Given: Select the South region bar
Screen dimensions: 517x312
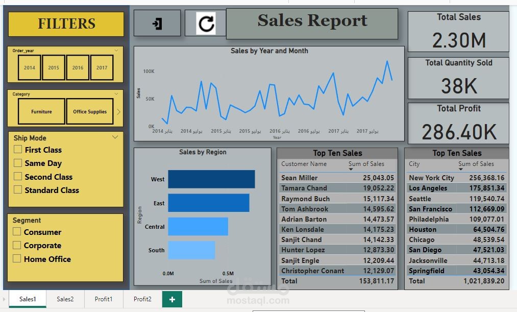Looking at the screenshot, I should coord(191,250).
